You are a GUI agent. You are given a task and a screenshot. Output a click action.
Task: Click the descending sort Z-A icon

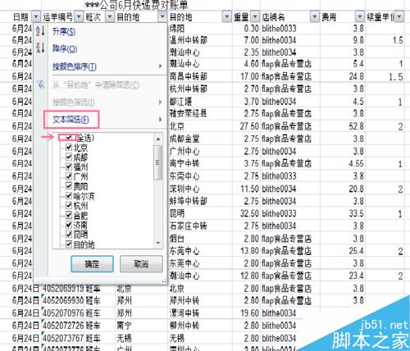point(40,48)
